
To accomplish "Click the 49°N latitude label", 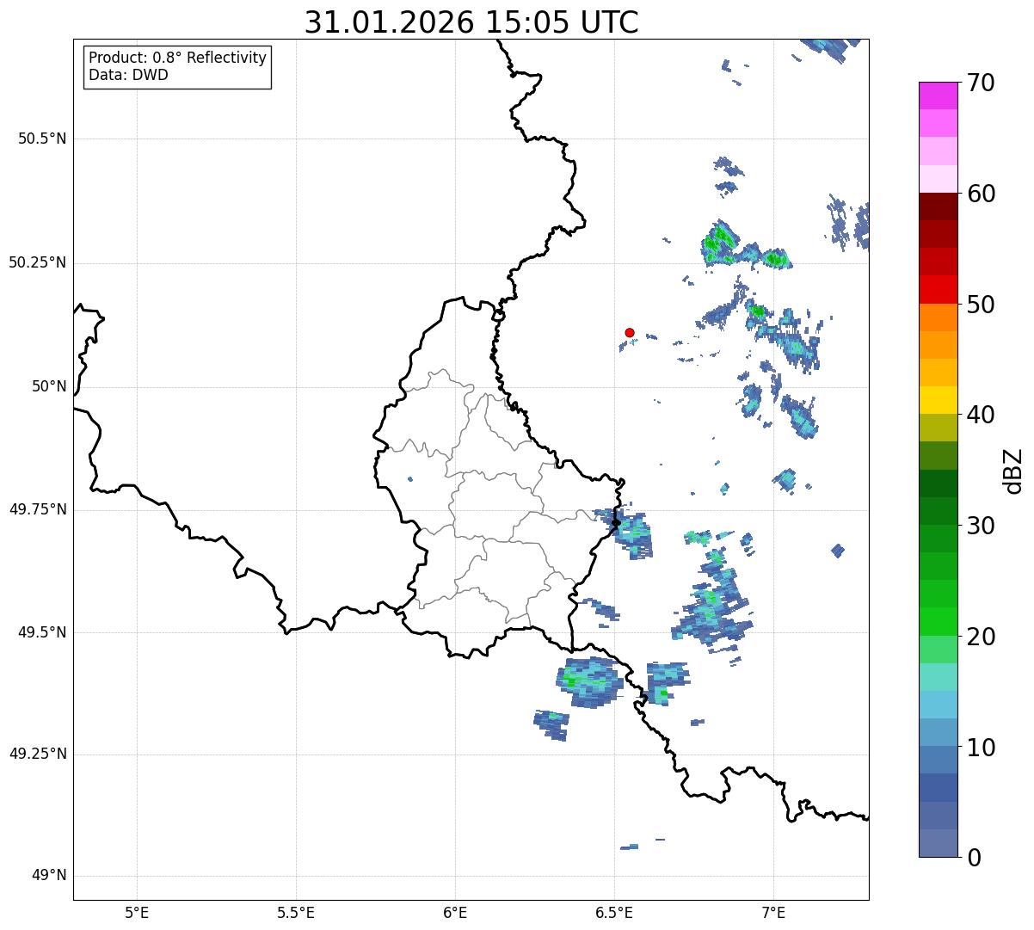I will pyautogui.click(x=49, y=876).
